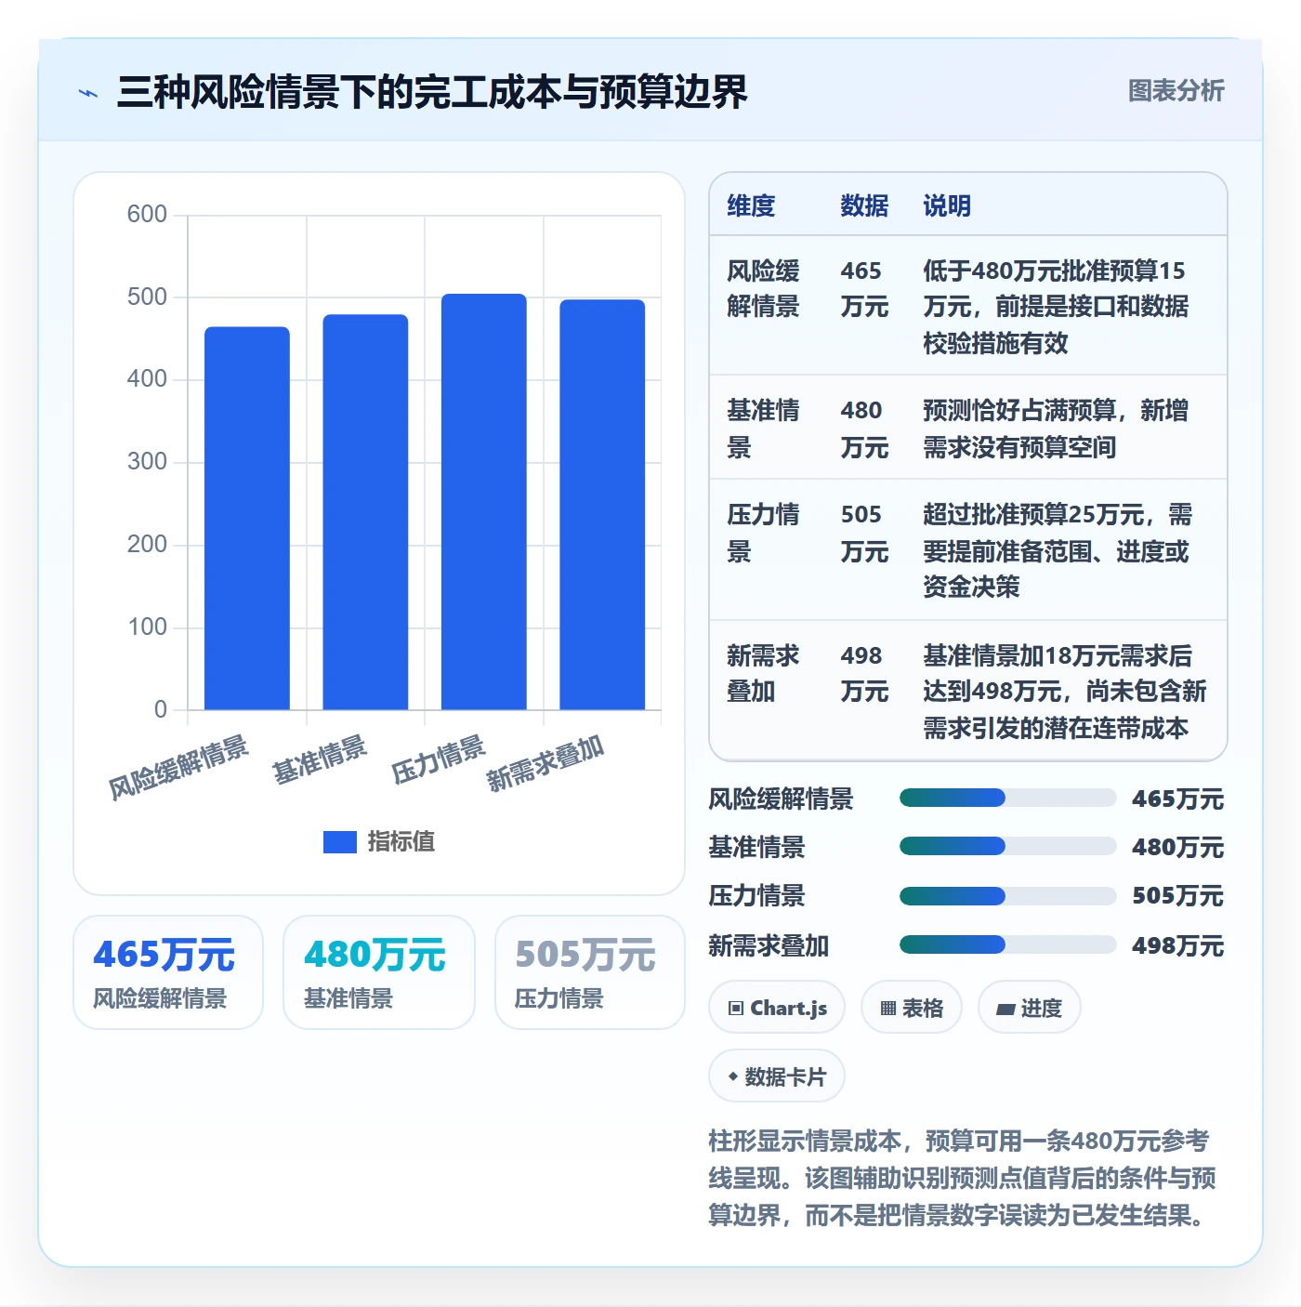Click the table grid icon in 表格 chip
1301x1307 pixels.
coord(888,1009)
